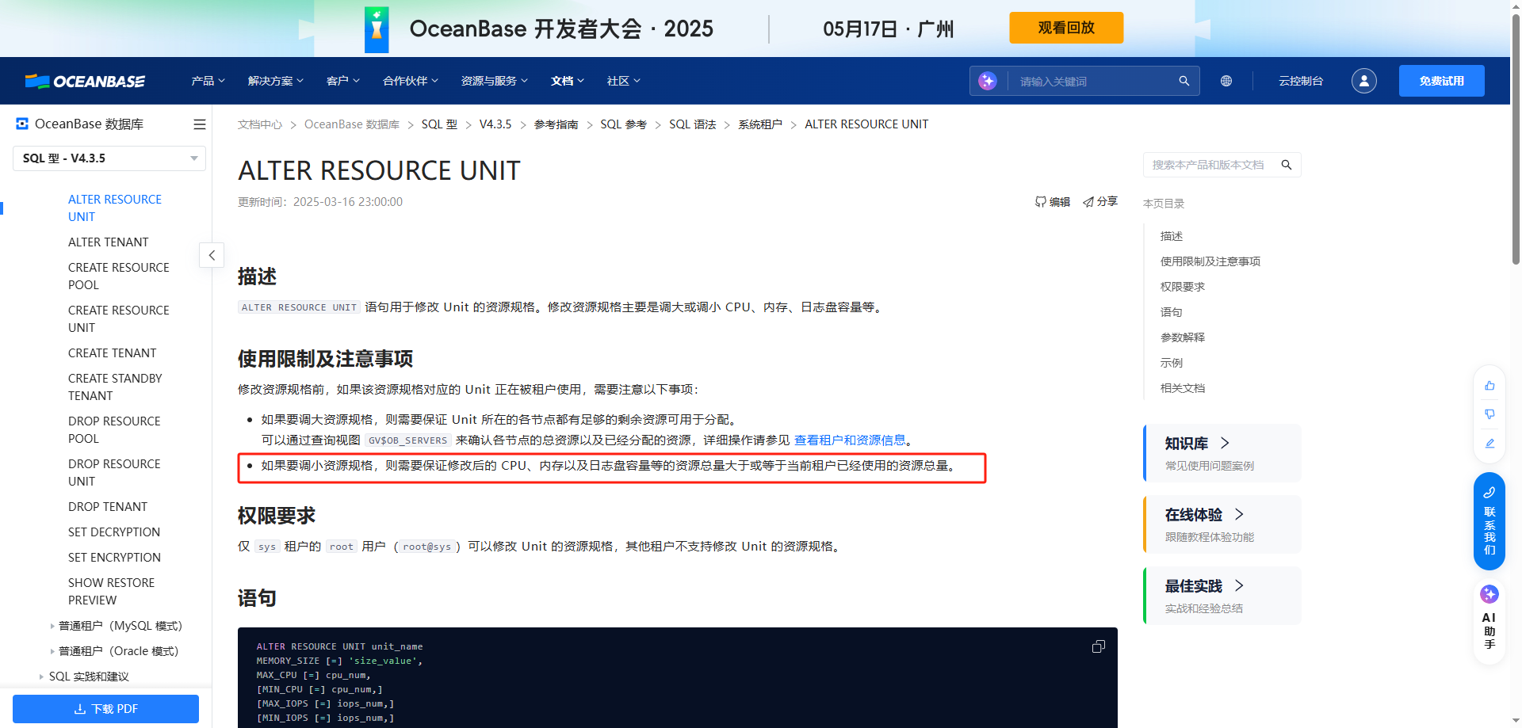Open the AI sparkle icon in search bar
This screenshot has width=1522, height=728.
987,81
